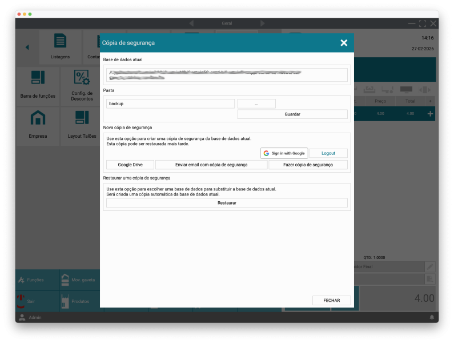Image resolution: width=454 pixels, height=343 pixels.
Task: Select Enviar email com cópia de segurança
Action: coord(211,165)
